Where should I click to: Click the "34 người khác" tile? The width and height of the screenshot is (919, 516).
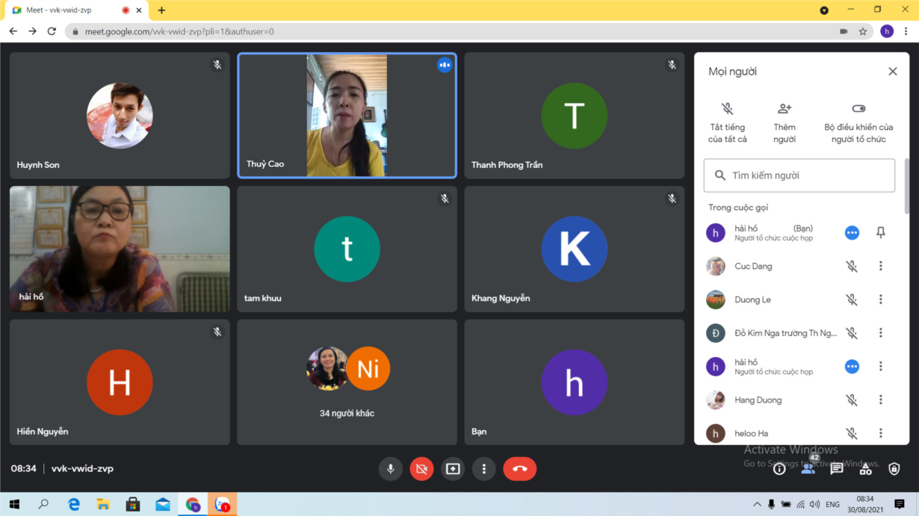347,382
